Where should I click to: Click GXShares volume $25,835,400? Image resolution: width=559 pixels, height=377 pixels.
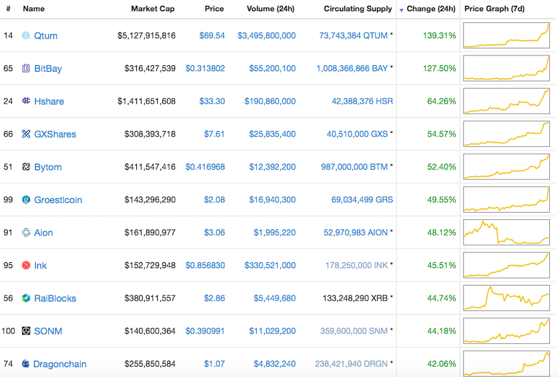[x=273, y=134]
